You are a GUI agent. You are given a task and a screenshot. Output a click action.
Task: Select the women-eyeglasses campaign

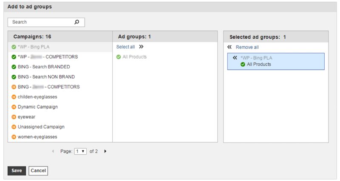(x=37, y=137)
